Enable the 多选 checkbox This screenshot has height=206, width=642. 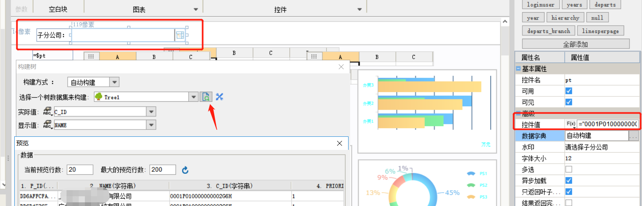(569, 169)
